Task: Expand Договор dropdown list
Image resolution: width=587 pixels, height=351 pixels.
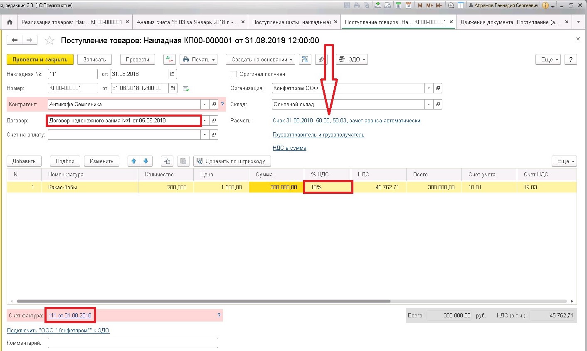Action: [x=205, y=120]
